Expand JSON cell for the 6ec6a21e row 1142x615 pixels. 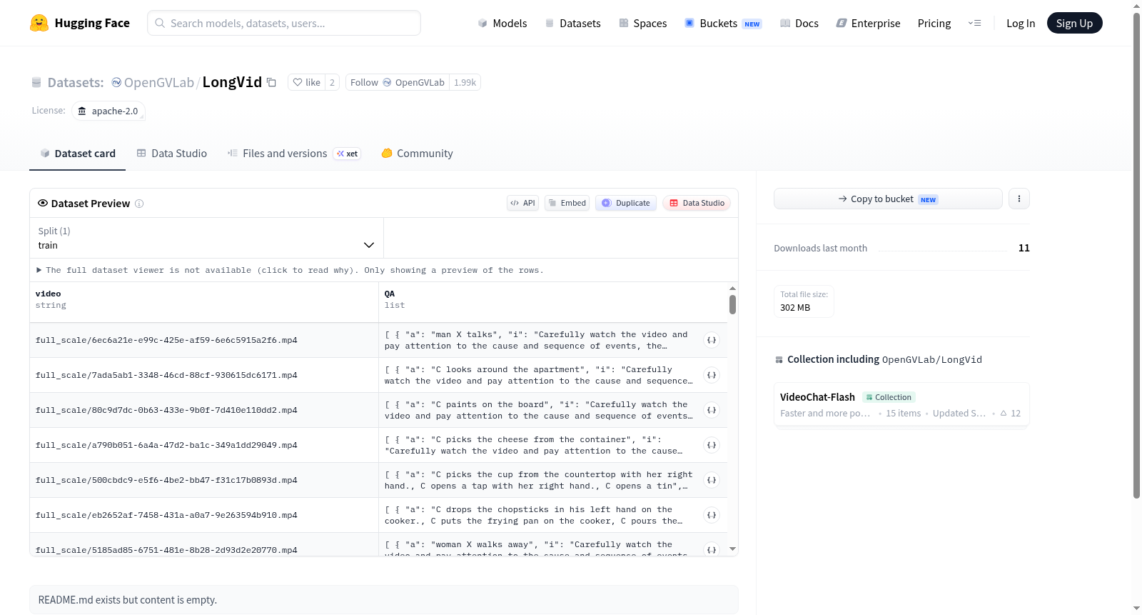pyautogui.click(x=712, y=340)
